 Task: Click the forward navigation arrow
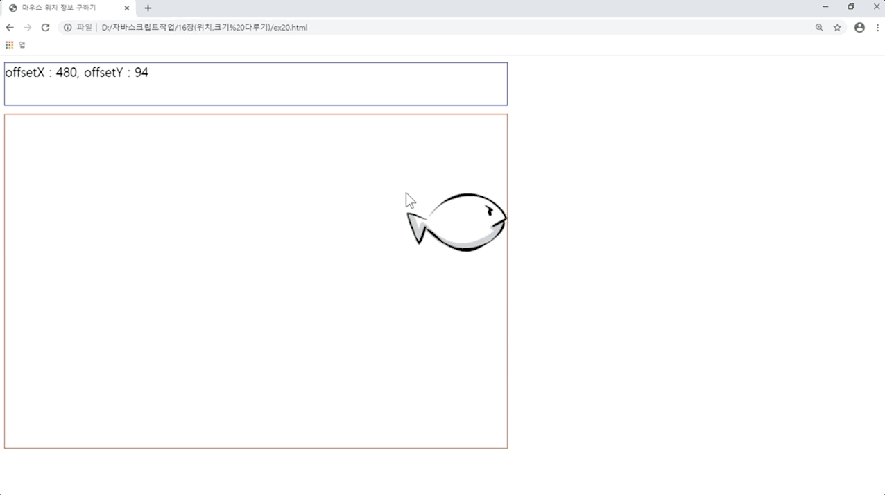[x=28, y=28]
